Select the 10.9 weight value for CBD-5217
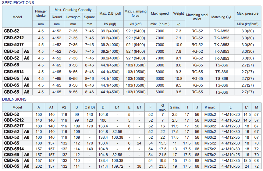The height and width of the screenshot is (171, 263). coord(179,45)
